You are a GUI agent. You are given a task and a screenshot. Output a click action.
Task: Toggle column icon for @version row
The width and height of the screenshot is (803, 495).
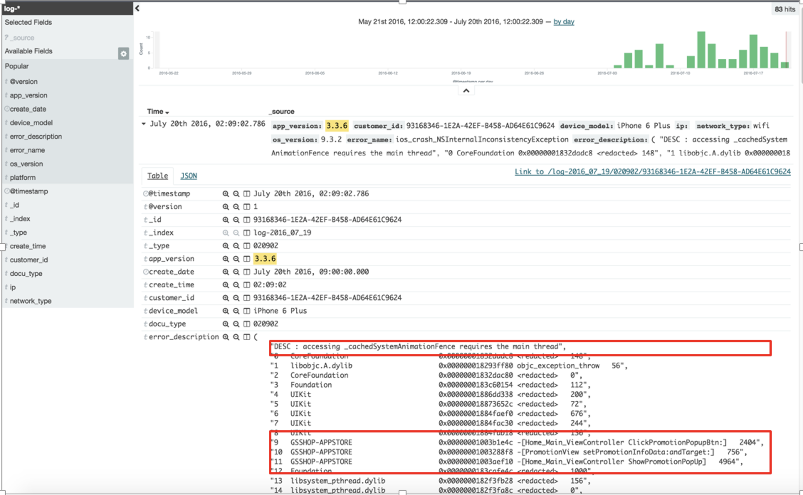pos(246,207)
